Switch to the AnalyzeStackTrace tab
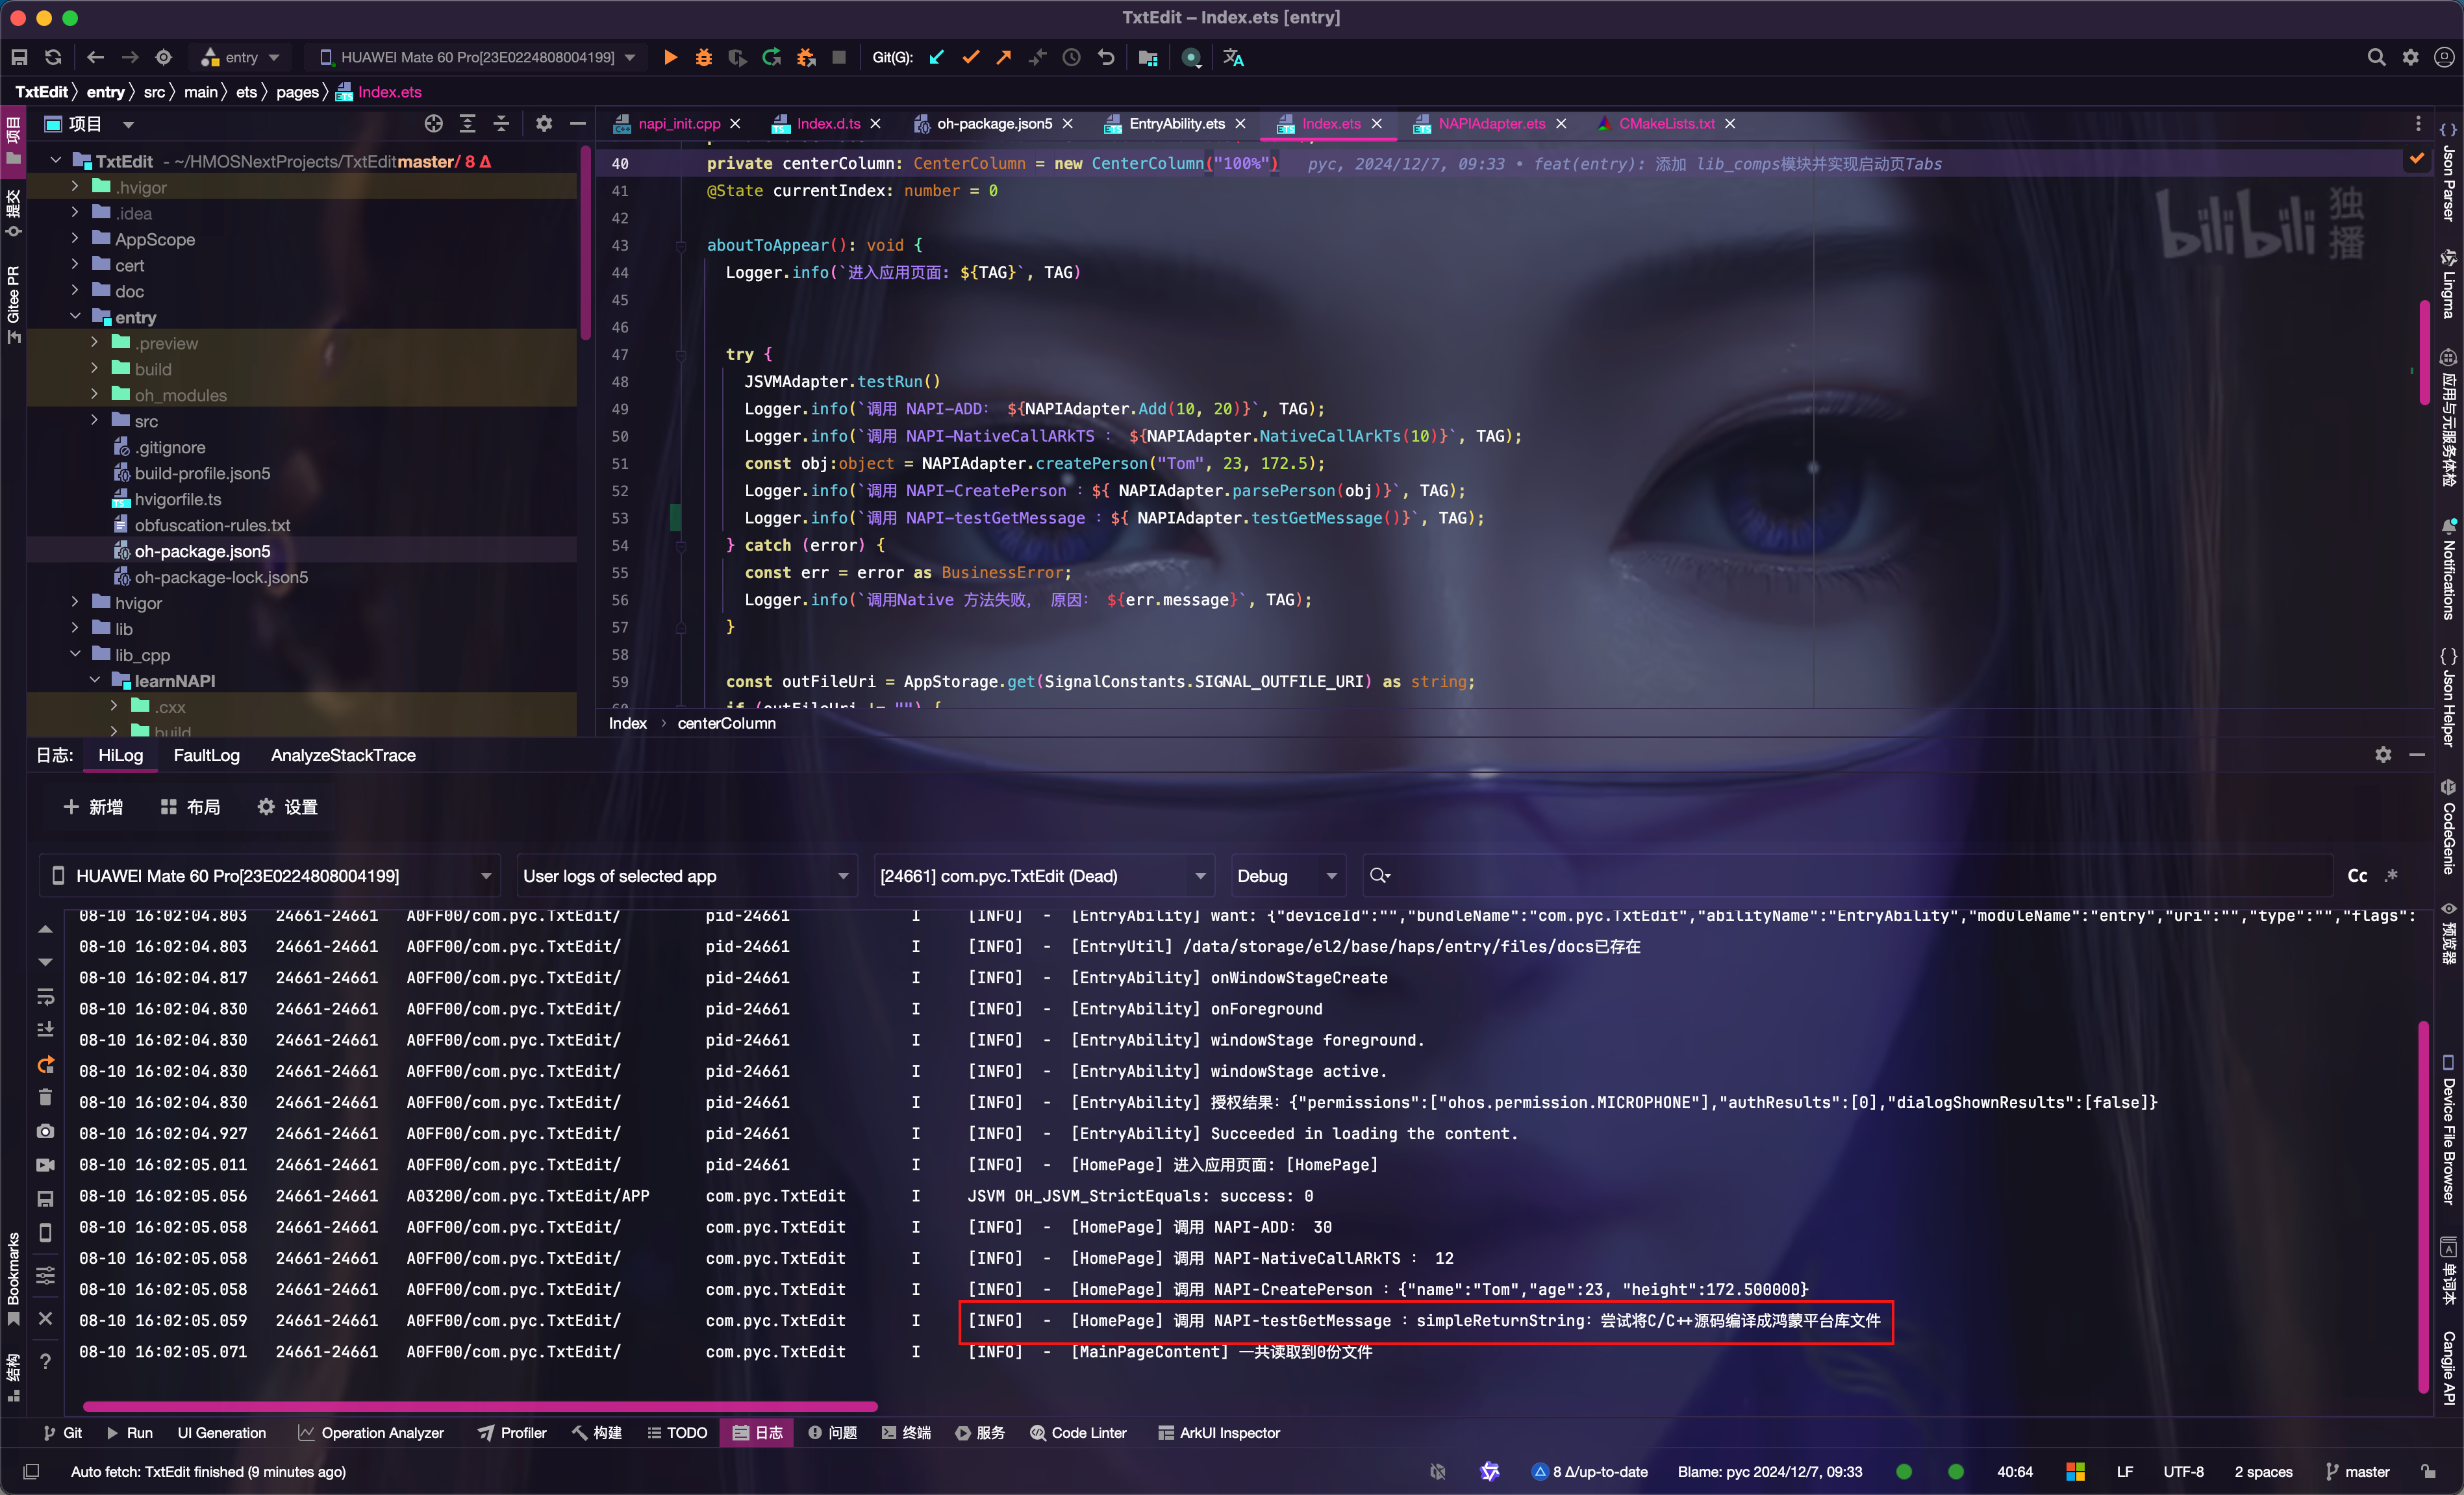The width and height of the screenshot is (2464, 1495). click(x=343, y=755)
